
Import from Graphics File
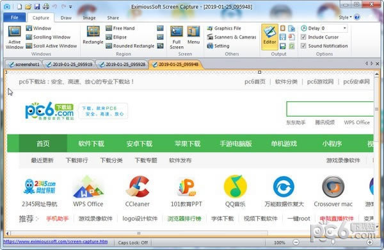pos(224,28)
